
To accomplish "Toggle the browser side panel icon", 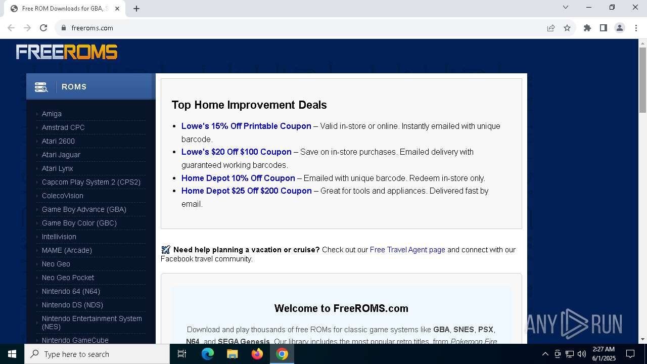I will 604,28.
